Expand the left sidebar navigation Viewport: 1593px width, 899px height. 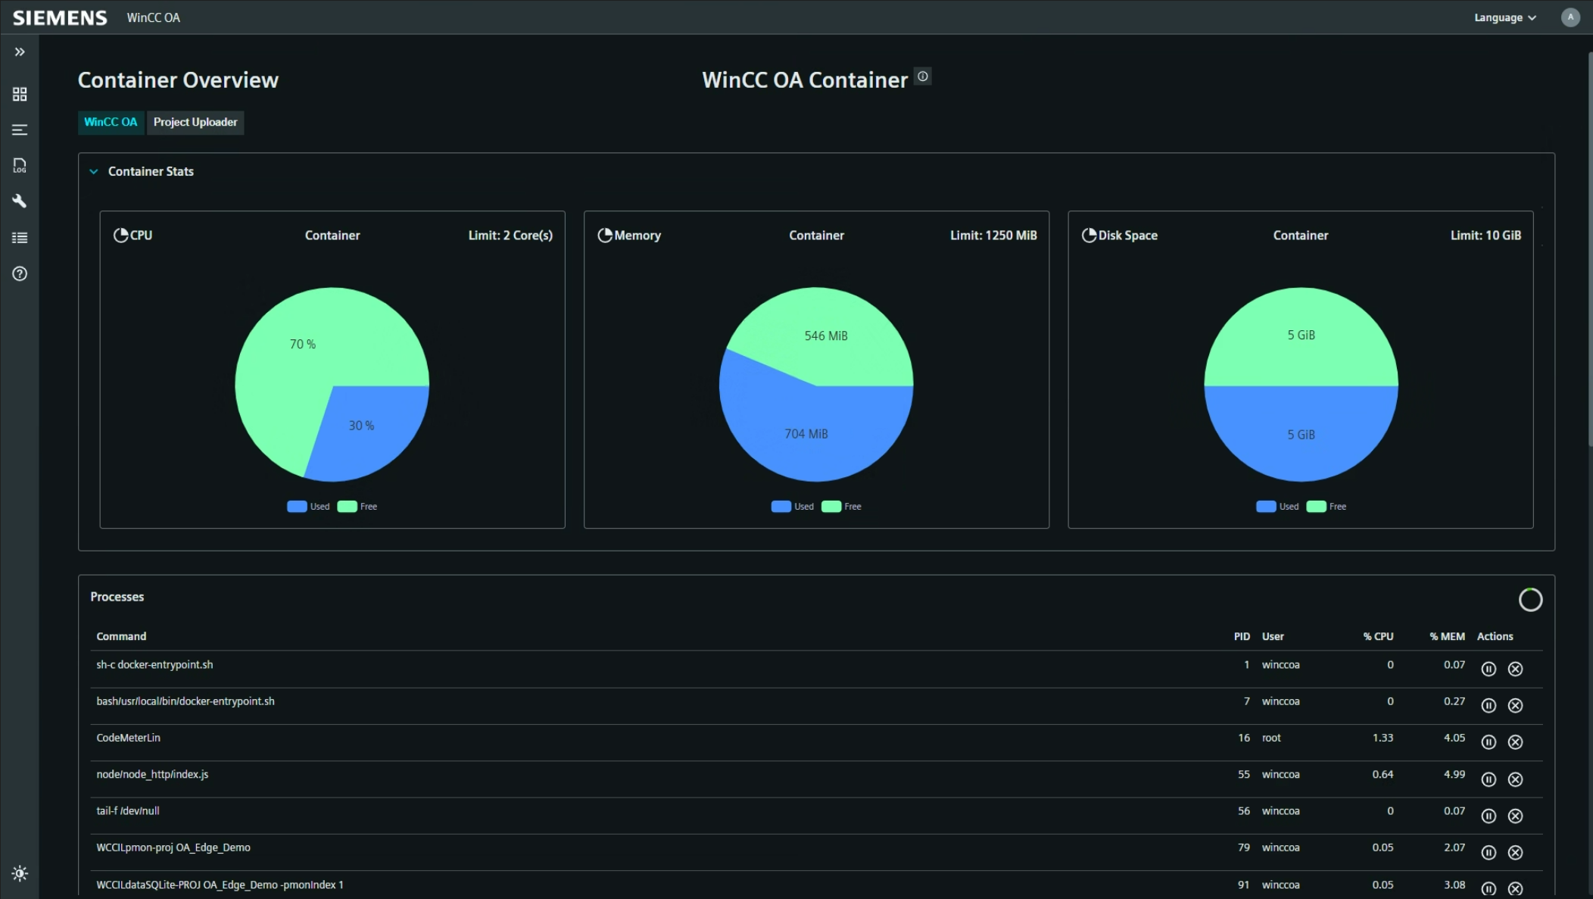20,52
